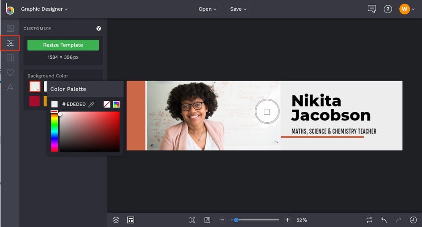
Task: Select the Customize sliders sidebar icon
Action: click(x=10, y=43)
